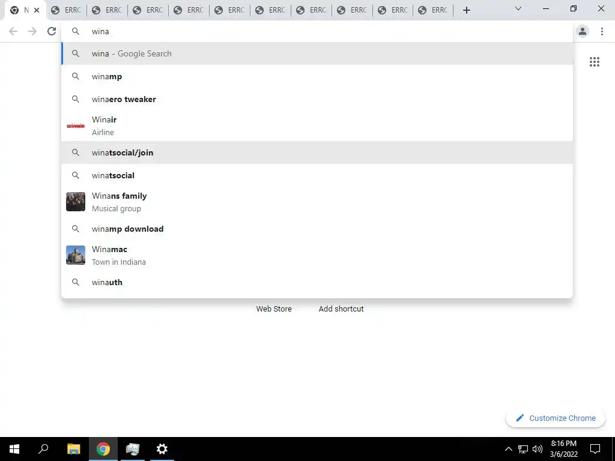Screen dimensions: 615x461
Task: Switch to the second tab, first ERRC tab
Action: pos(66,10)
